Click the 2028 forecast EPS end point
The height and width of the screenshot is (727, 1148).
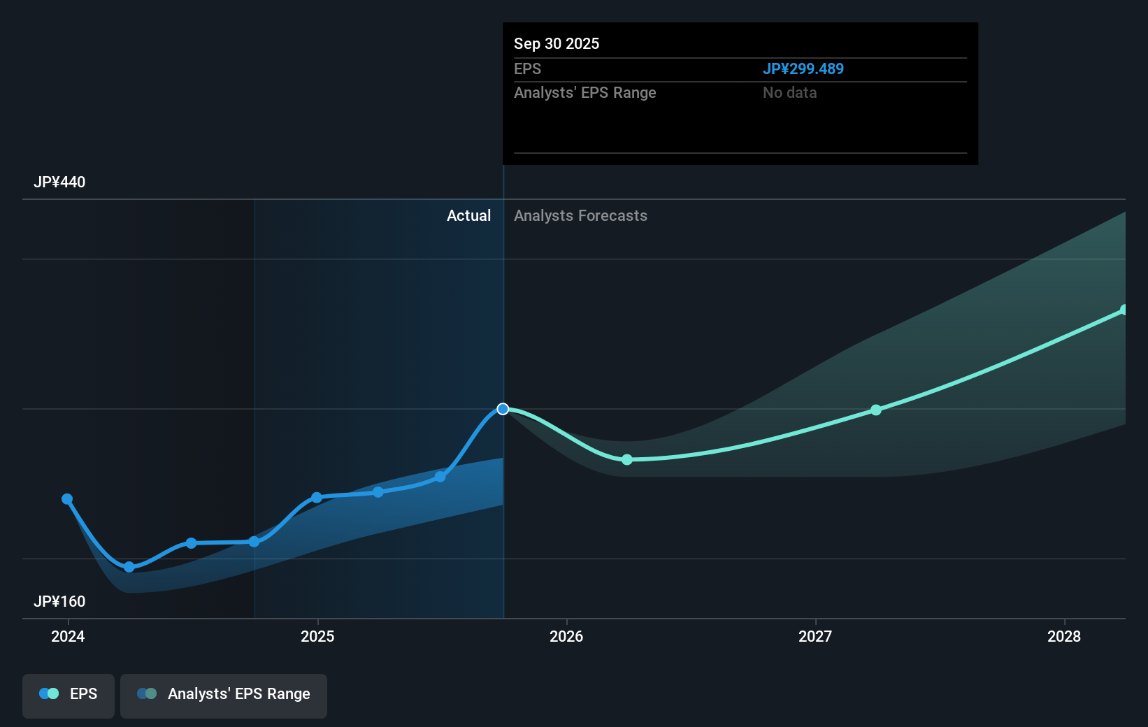click(x=1124, y=310)
